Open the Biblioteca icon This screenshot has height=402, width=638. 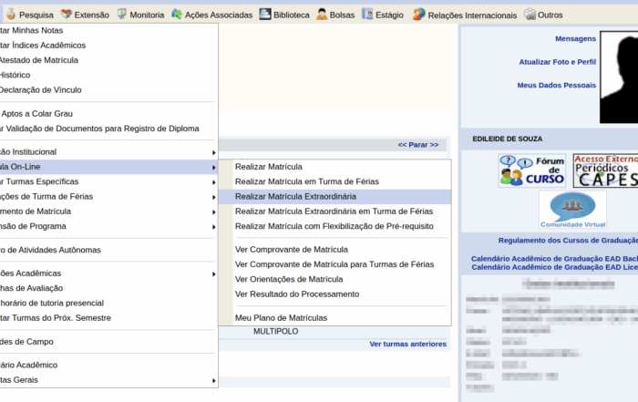[265, 15]
